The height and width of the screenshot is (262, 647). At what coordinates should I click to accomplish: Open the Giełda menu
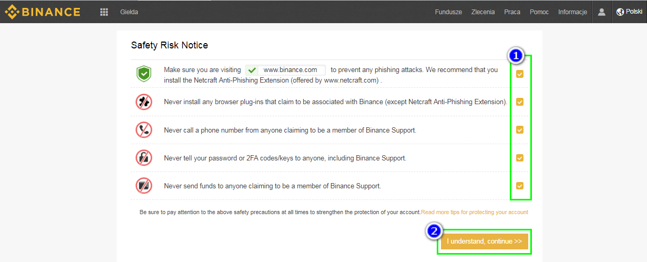(x=129, y=12)
